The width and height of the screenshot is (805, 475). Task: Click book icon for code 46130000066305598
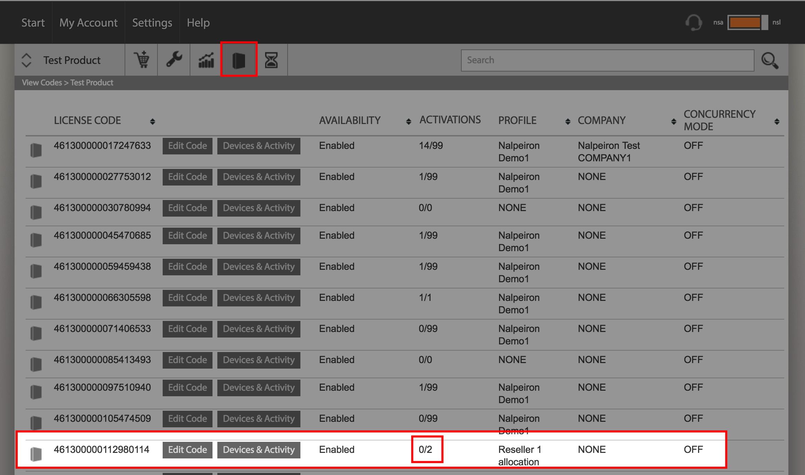[x=36, y=302]
